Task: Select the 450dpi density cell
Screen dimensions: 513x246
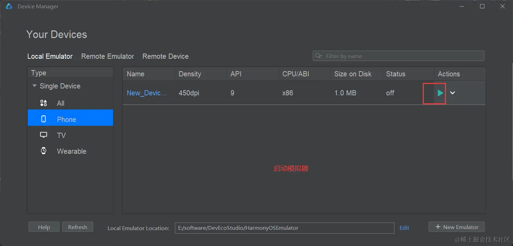Action: click(189, 93)
